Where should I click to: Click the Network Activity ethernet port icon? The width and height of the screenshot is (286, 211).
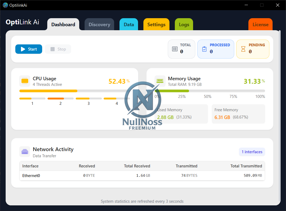(x=25, y=152)
